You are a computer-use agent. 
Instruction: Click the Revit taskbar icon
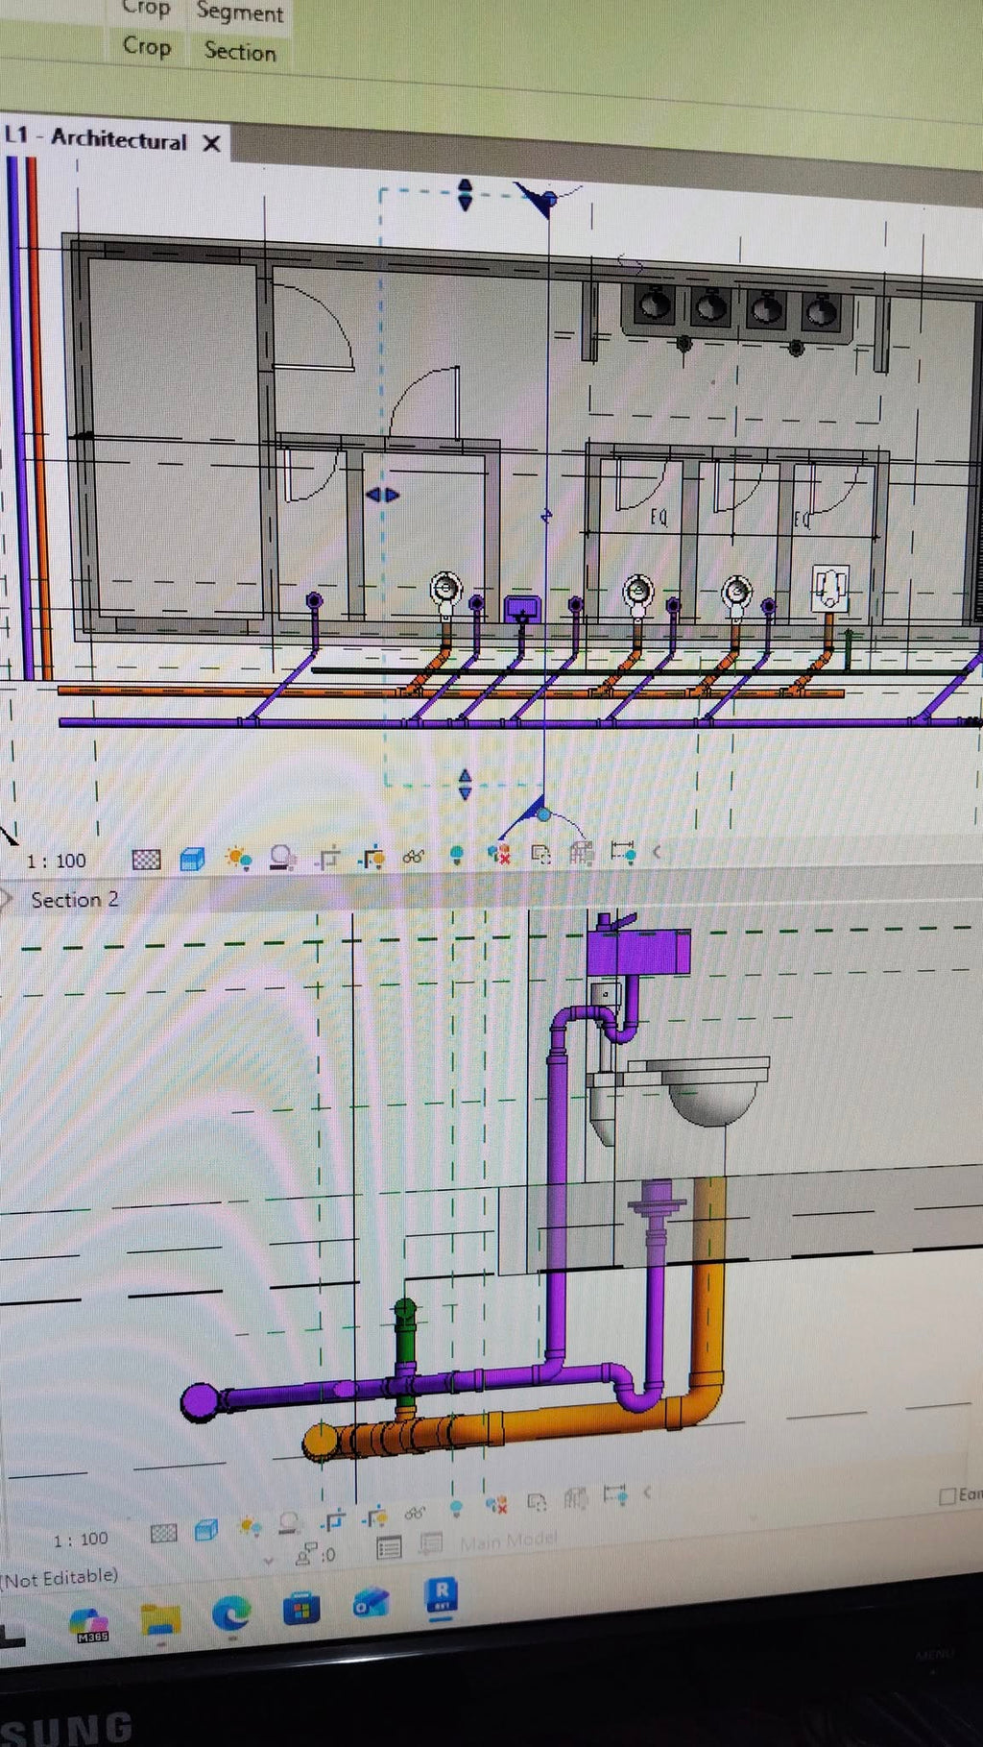pyautogui.click(x=442, y=1595)
